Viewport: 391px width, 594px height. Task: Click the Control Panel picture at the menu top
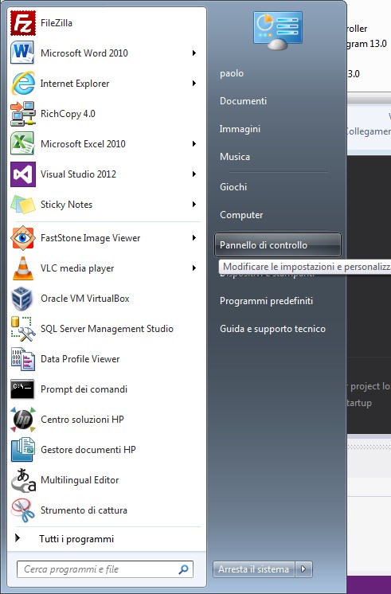pos(278,30)
